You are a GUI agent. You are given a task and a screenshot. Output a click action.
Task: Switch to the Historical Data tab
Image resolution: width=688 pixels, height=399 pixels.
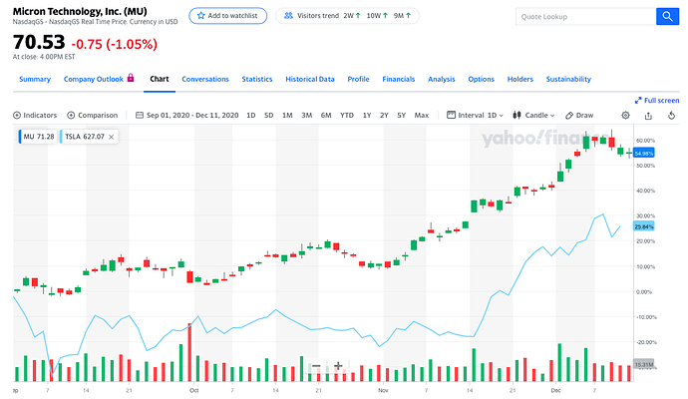click(309, 79)
